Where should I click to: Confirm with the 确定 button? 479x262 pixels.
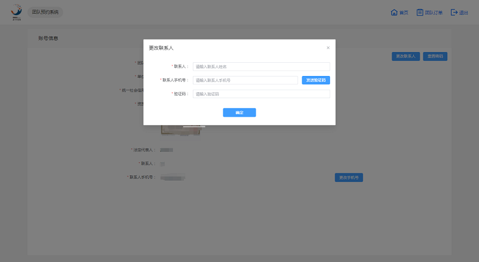(239, 112)
